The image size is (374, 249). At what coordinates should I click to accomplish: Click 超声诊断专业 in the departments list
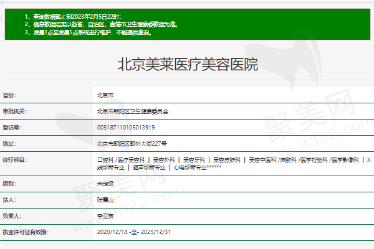point(149,167)
